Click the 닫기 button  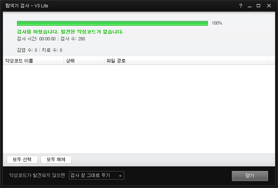click(250, 176)
